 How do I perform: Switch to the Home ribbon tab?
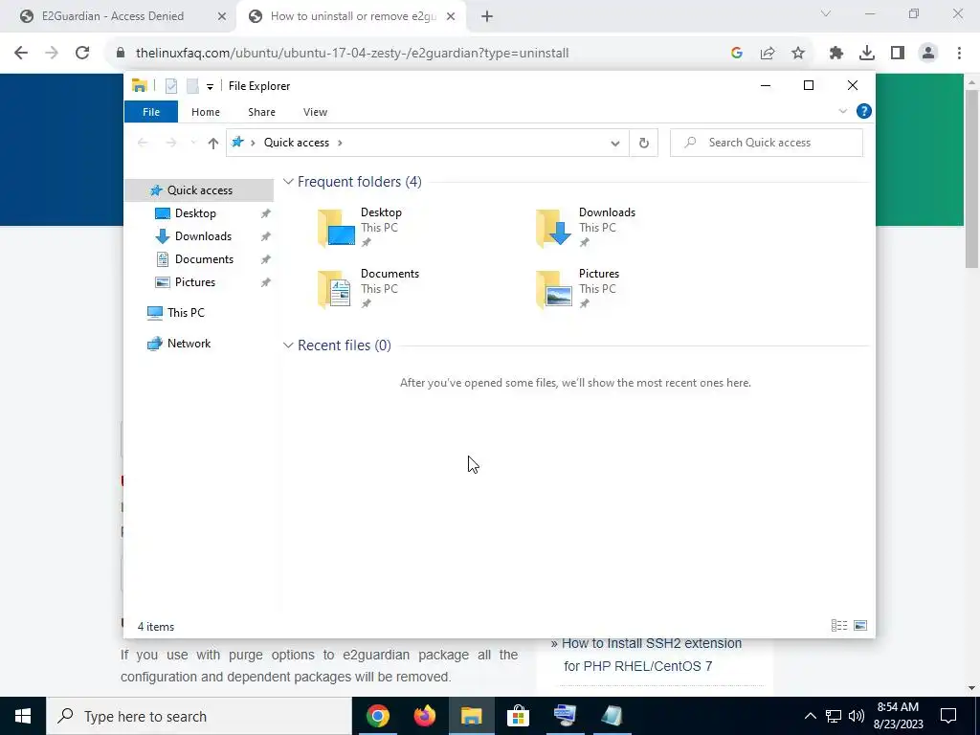point(206,112)
